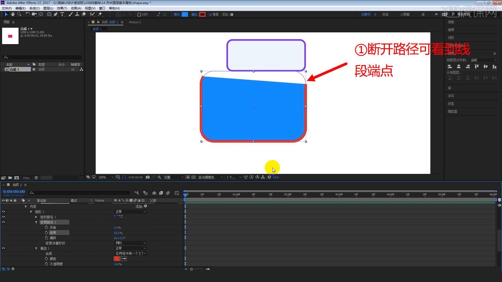Enable frame blending icon in timeline
502x282 pixels.
pyautogui.click(x=161, y=193)
